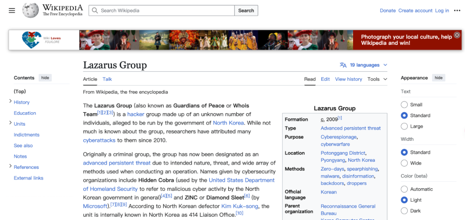Switch to the Article tab

(90, 79)
